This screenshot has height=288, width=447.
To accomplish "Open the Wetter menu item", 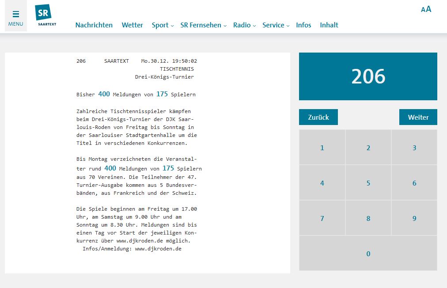I will coord(132,25).
